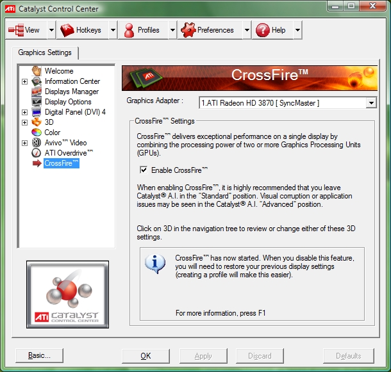Click the CrossFire banner title text
Viewport: 391px width, 372px height.
click(x=270, y=75)
